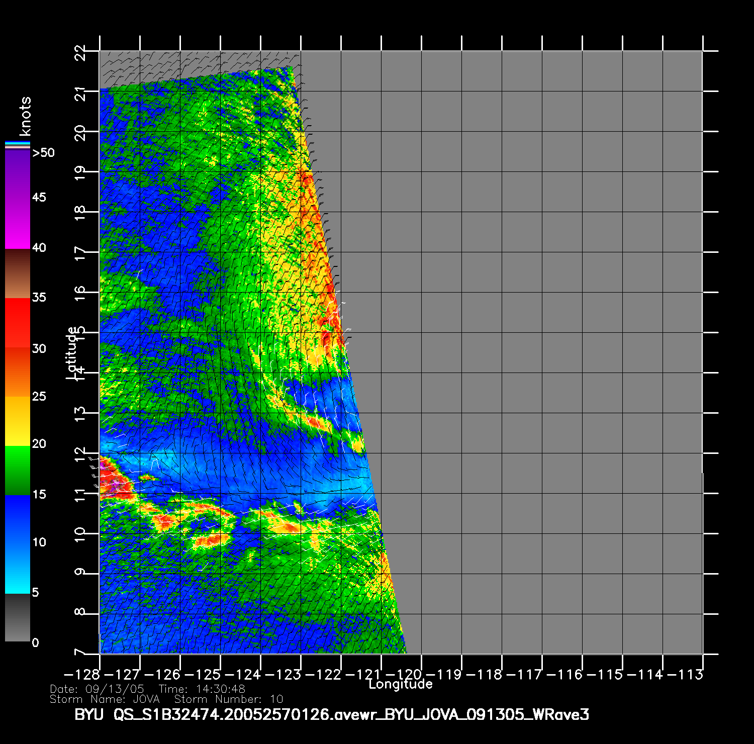Pick the cyan 5-10 knots legend segment
Screen dimensions: 754x744
pos(18,568)
